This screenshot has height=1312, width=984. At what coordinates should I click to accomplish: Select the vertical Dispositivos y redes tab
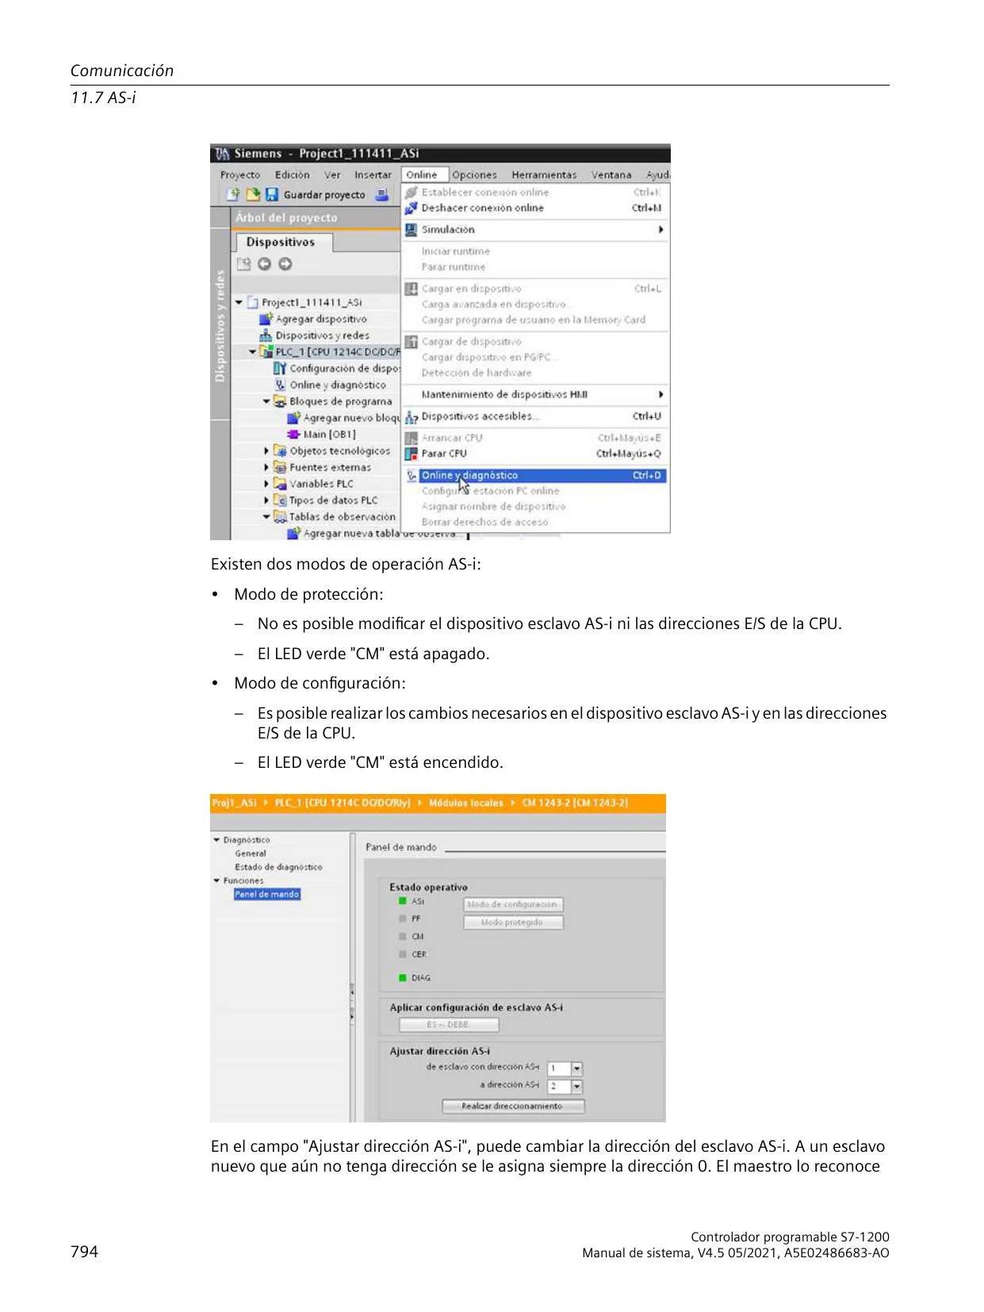click(220, 326)
